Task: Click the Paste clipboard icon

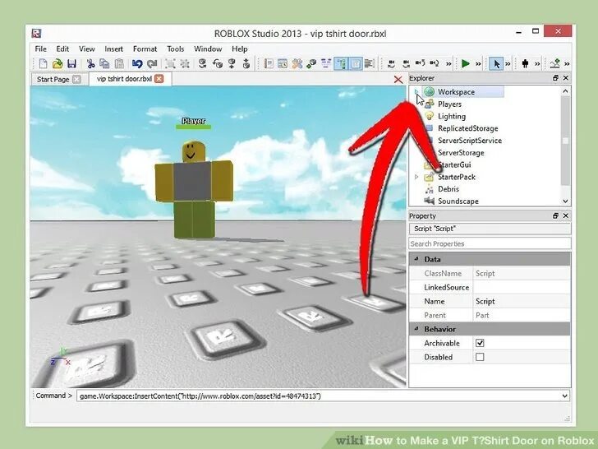Action: pyautogui.click(x=119, y=64)
